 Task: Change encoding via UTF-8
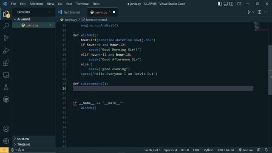tap(185, 150)
